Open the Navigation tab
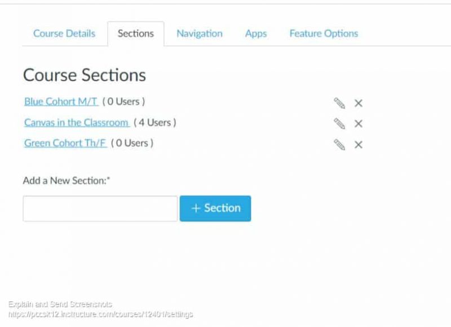The image size is (451, 327). [199, 33]
